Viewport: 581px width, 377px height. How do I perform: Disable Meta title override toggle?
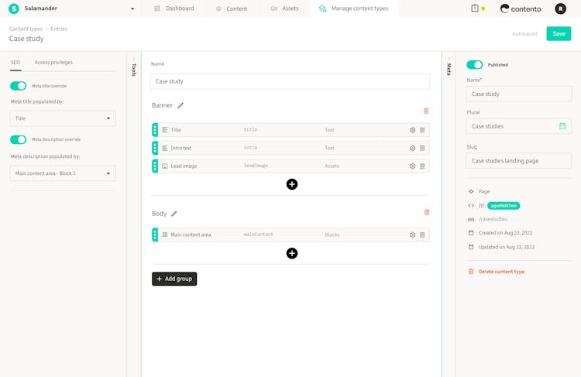[18, 86]
